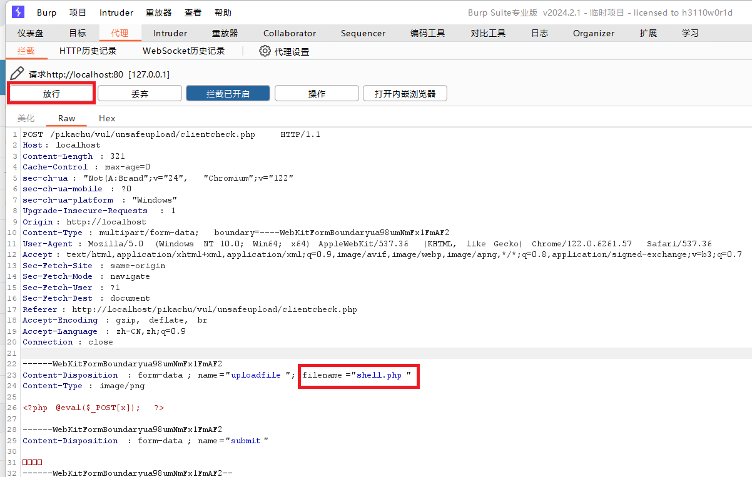Open the Collaborator tab
The height and width of the screenshot is (477, 752).
click(290, 33)
